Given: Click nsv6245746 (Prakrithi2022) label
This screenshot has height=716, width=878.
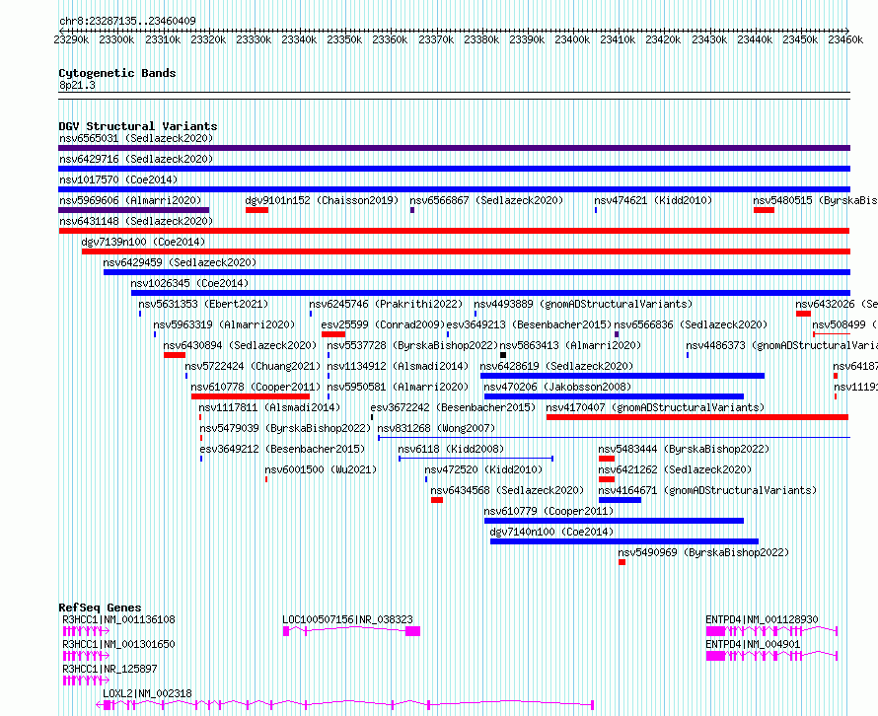Looking at the screenshot, I should [x=386, y=304].
